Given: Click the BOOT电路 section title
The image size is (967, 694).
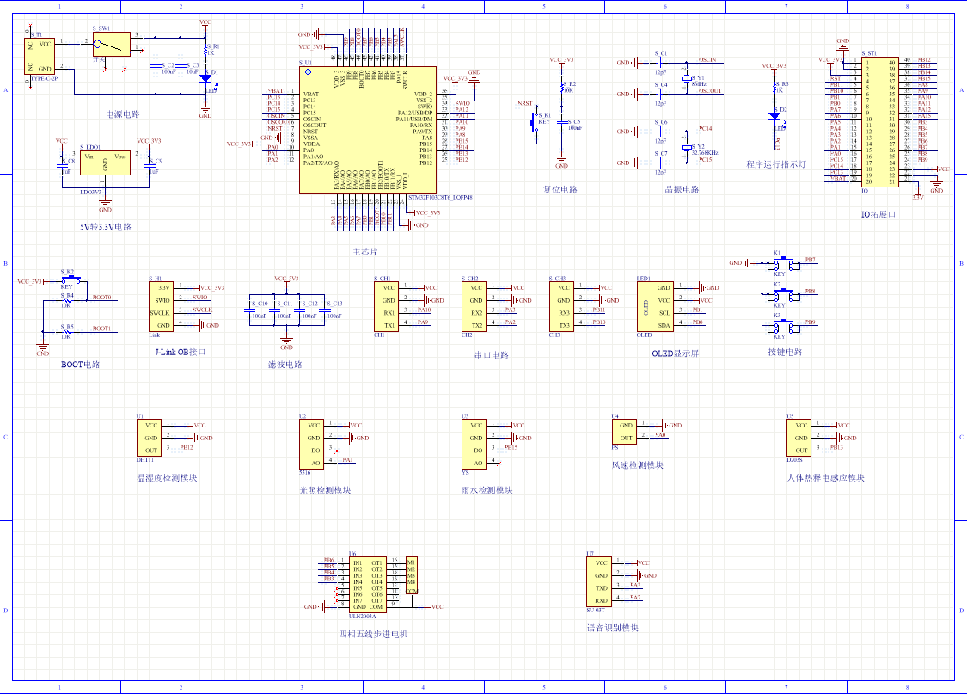Looking at the screenshot, I should tap(80, 365).
